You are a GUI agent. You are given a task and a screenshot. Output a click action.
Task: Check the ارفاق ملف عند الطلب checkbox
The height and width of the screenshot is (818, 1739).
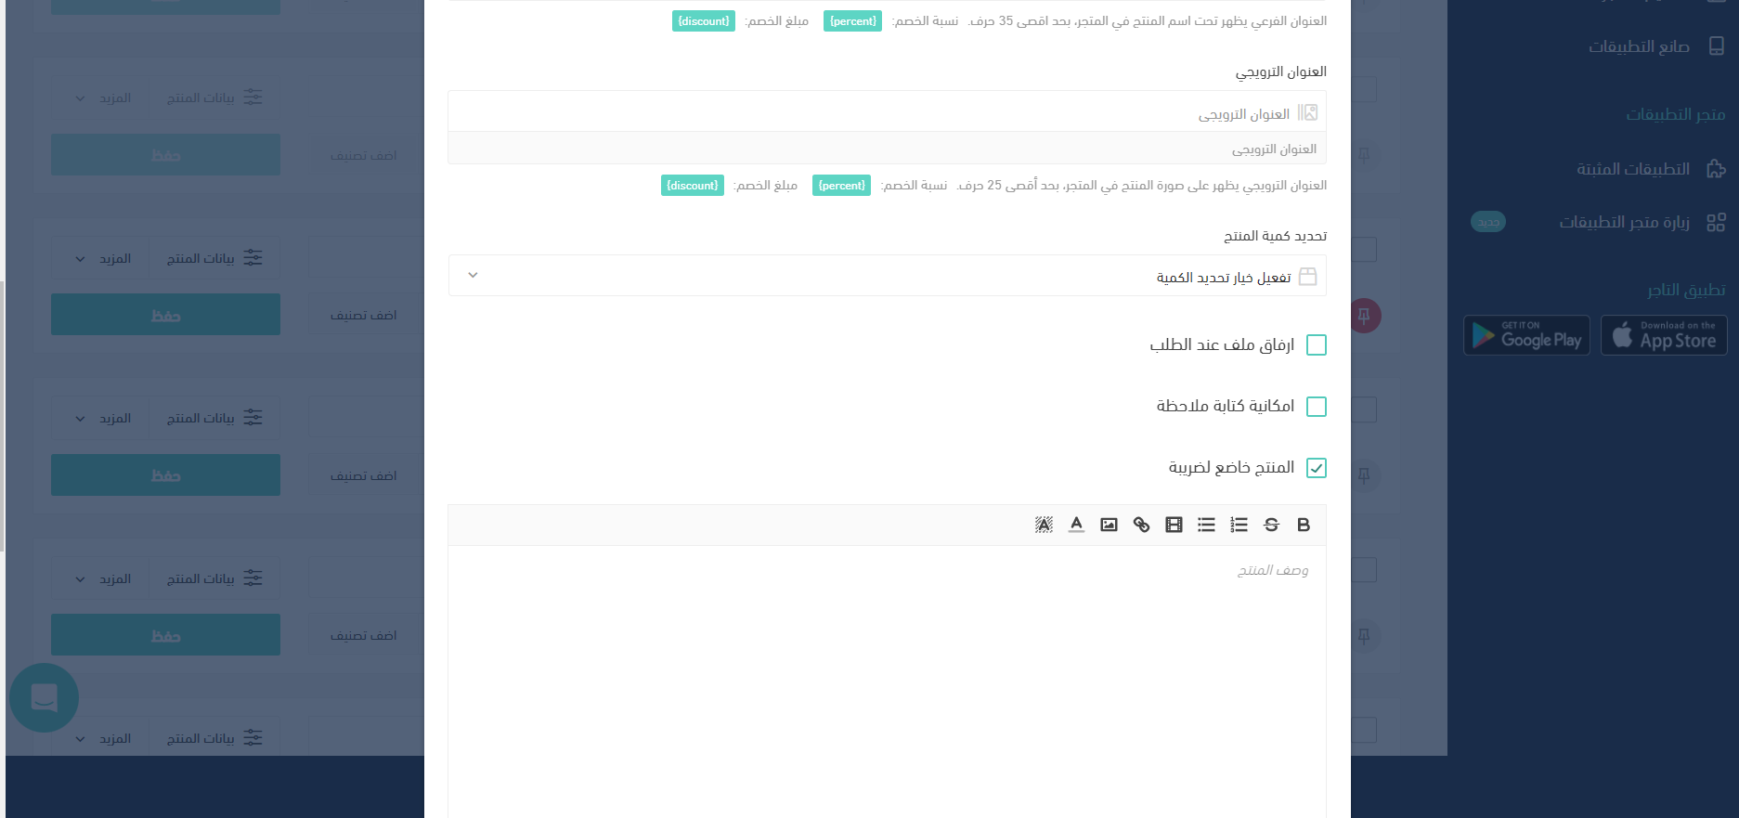[1317, 345]
